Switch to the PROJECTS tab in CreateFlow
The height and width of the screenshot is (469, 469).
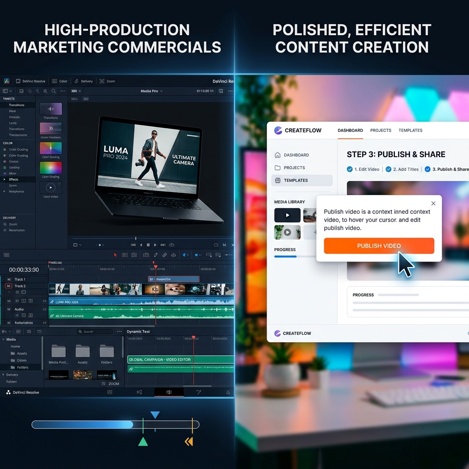point(381,131)
